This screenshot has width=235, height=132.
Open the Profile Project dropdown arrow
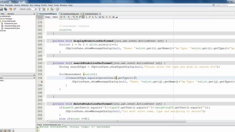point(60,9)
